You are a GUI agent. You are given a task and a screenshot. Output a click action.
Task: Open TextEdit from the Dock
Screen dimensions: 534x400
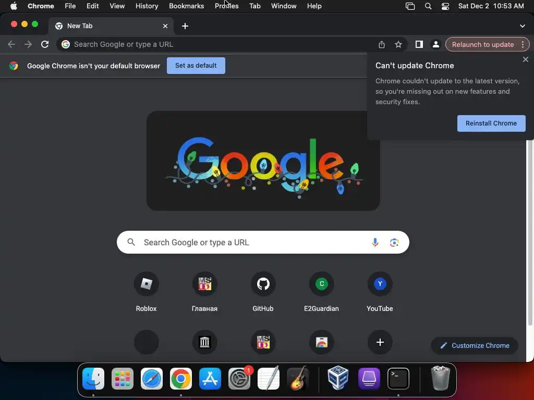269,379
